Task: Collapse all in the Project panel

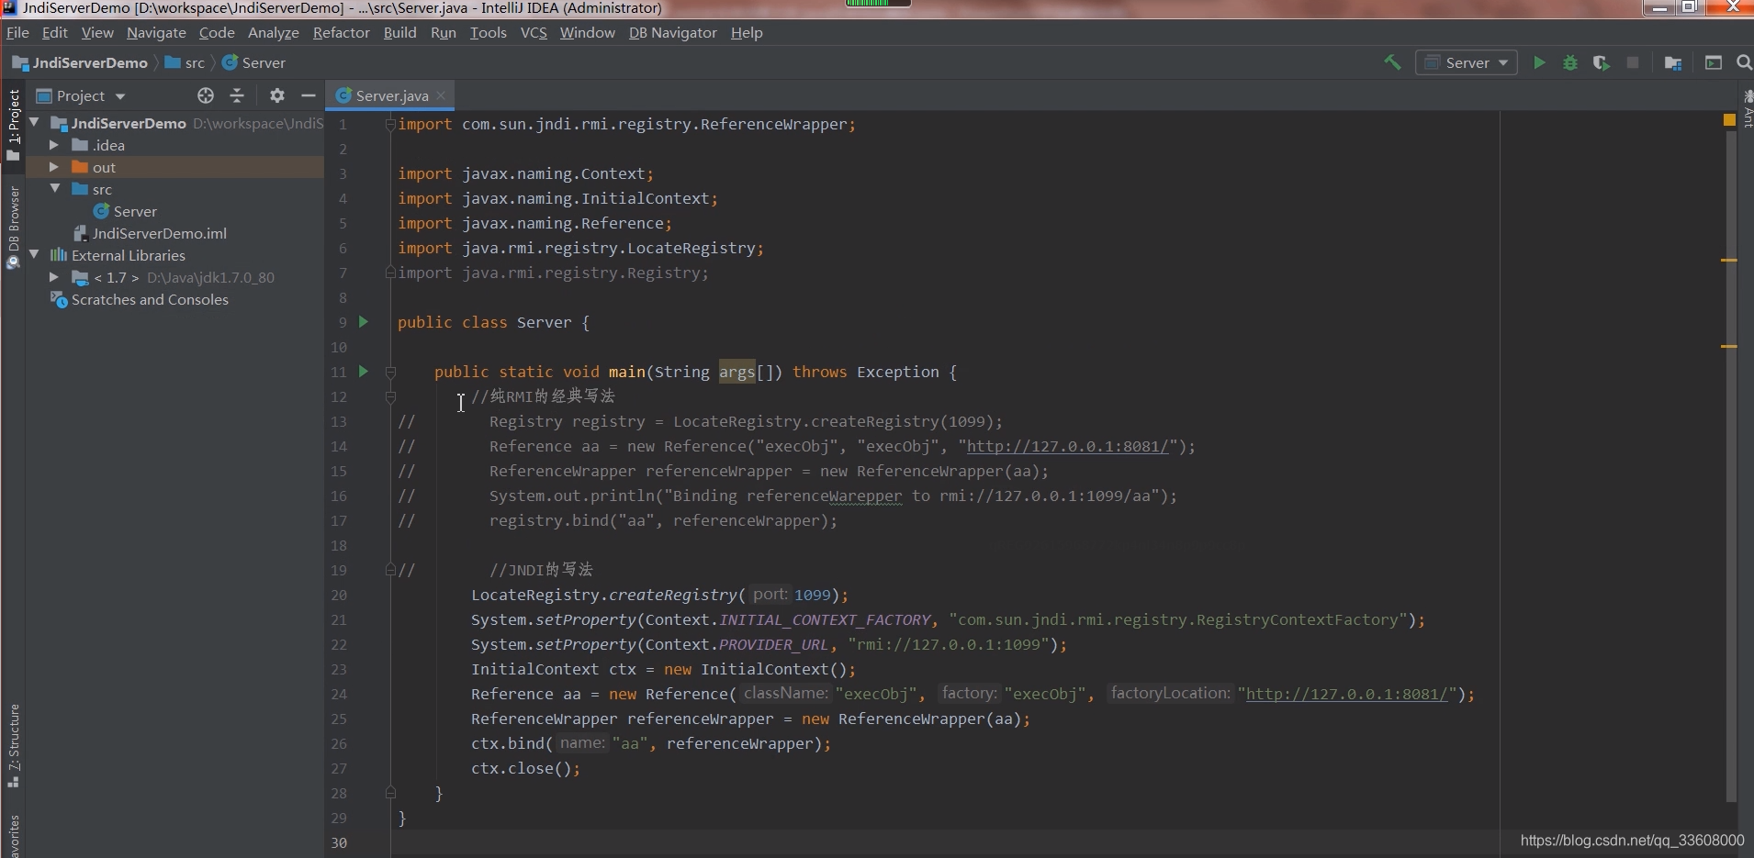Action: coord(237,95)
